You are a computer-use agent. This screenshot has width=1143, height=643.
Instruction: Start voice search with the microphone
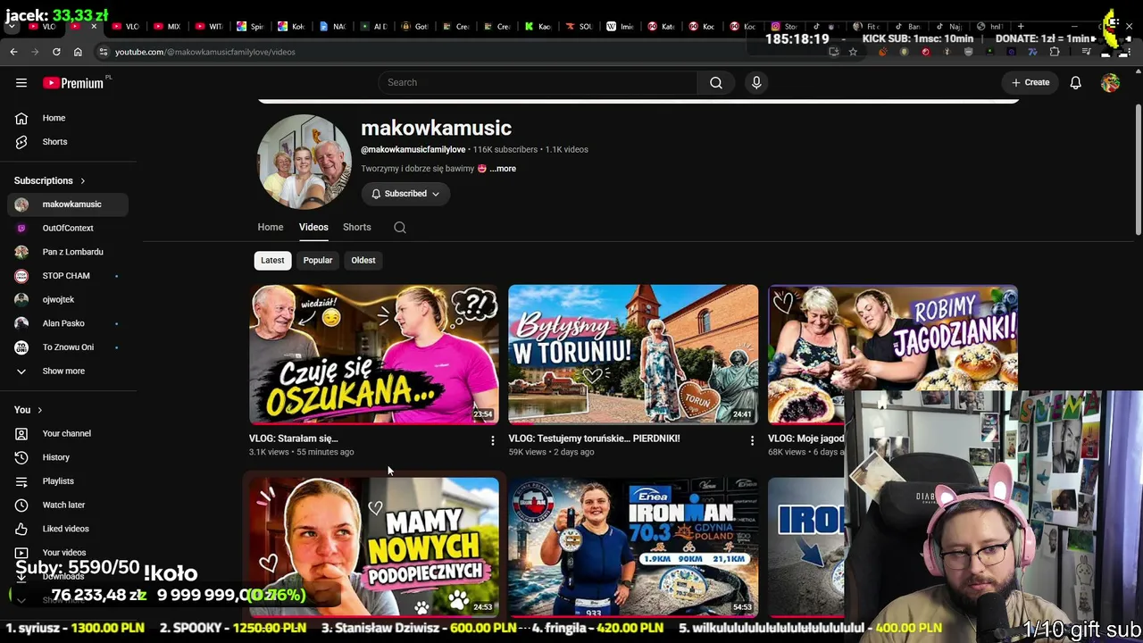[x=756, y=82]
